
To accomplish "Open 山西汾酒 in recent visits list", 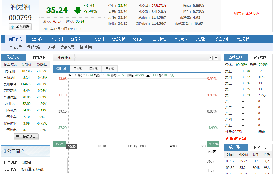I will coord(10,110).
